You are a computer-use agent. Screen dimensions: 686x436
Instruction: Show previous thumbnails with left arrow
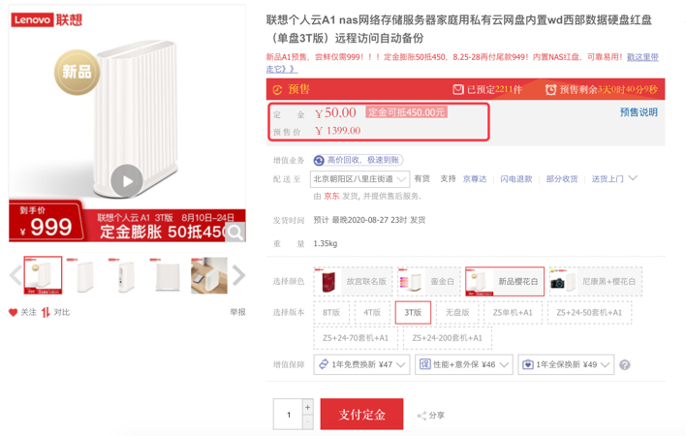[15, 276]
